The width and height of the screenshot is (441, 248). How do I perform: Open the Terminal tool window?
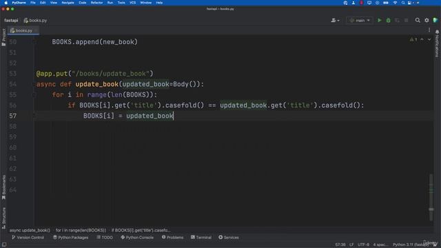pos(201,237)
